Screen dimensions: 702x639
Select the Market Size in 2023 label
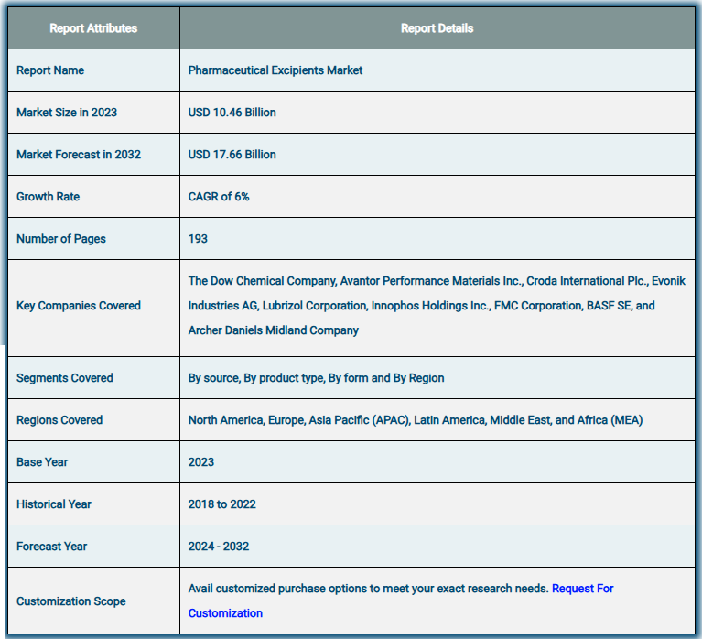tap(67, 113)
